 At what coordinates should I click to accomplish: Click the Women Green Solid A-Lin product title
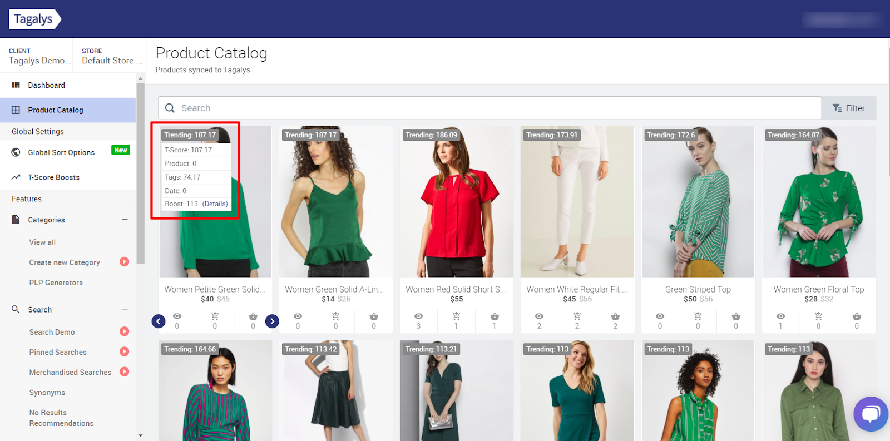(x=334, y=289)
